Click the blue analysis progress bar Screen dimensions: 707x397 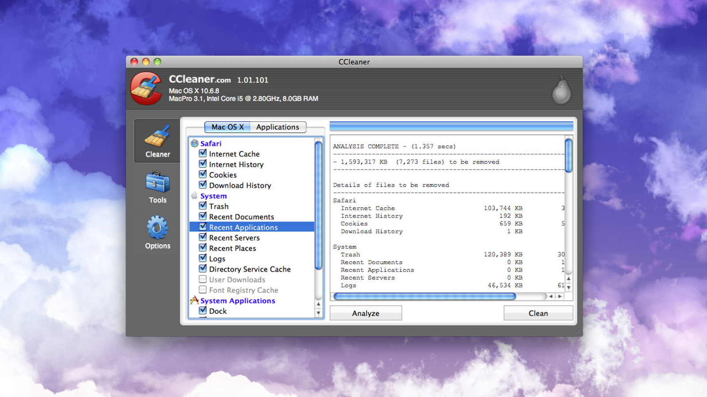point(451,126)
